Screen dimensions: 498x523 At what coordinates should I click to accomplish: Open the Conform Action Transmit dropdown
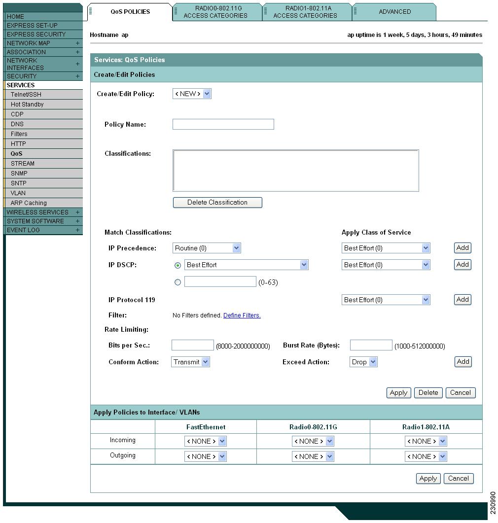(190, 362)
